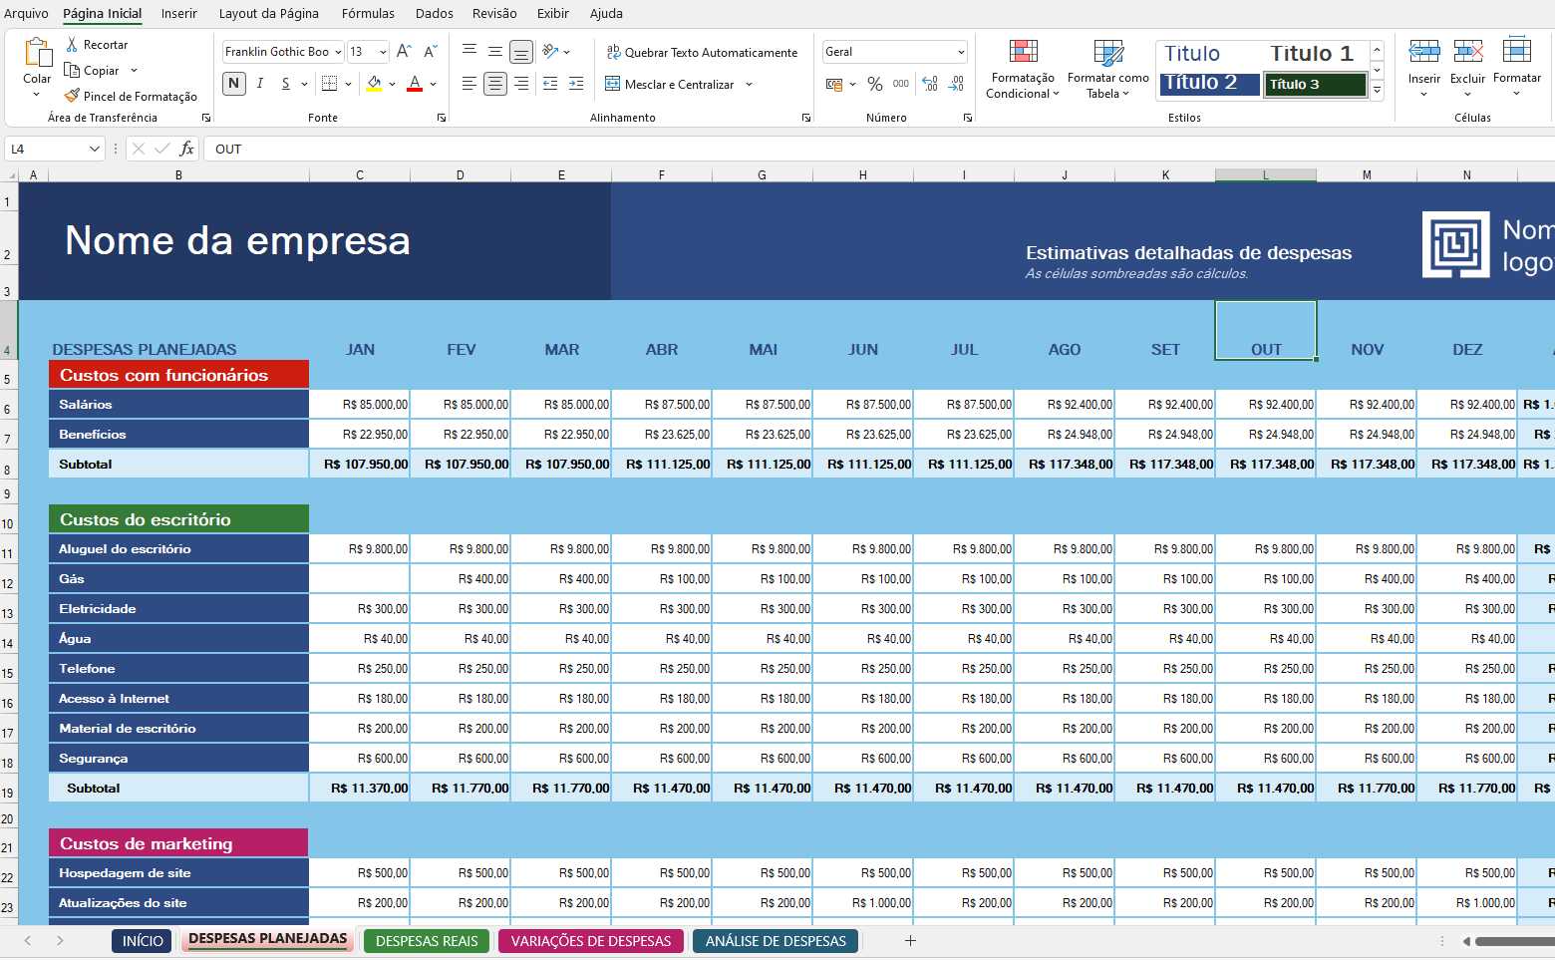Image resolution: width=1555 pixels, height=960 pixels.
Task: Click the Recortar (cut) scissors icon
Action: tap(72, 45)
